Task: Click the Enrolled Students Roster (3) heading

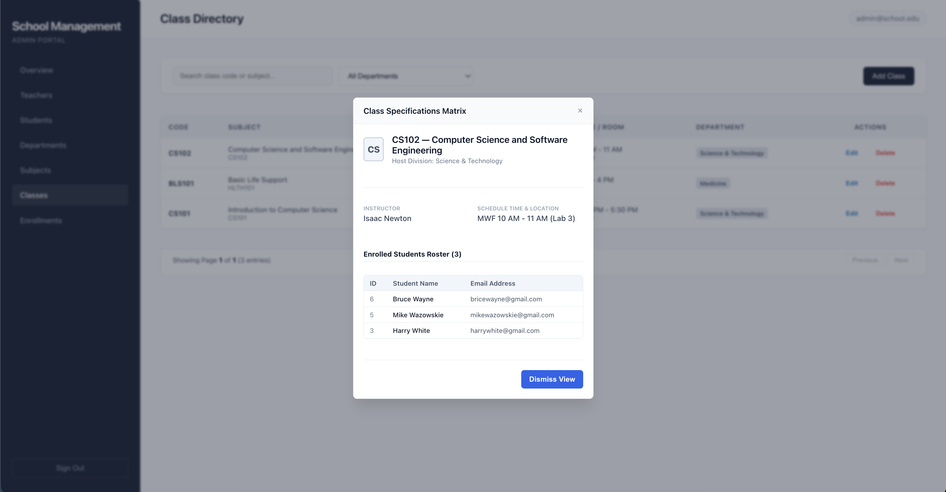Action: click(412, 254)
